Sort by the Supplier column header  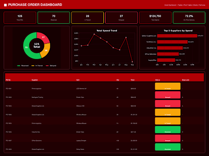tap(35, 80)
